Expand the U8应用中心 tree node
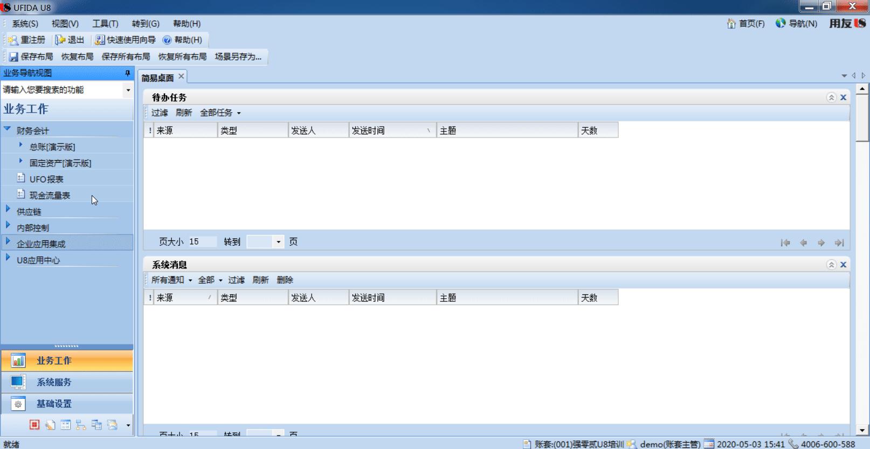The width and height of the screenshot is (870, 449). 8,258
